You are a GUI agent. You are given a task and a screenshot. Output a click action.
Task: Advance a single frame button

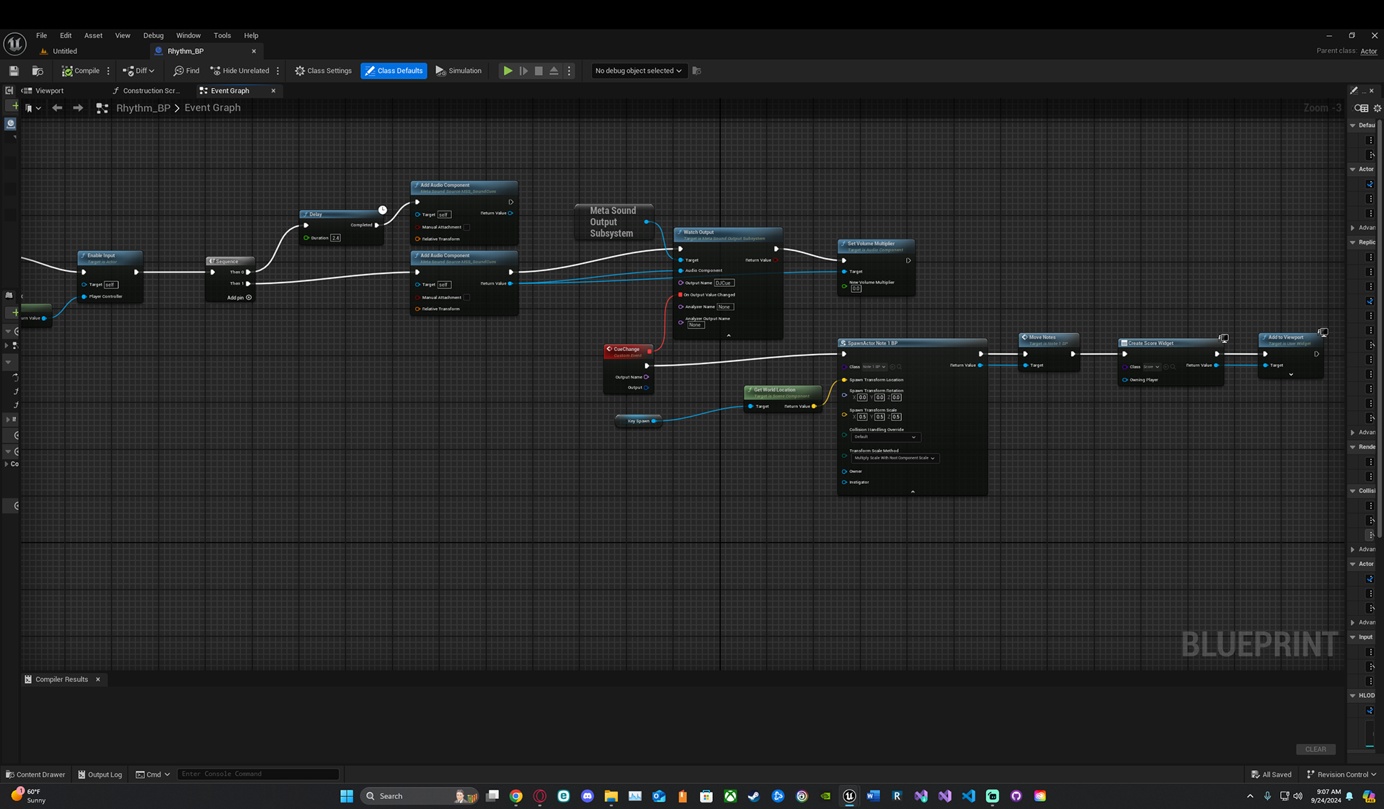(524, 71)
